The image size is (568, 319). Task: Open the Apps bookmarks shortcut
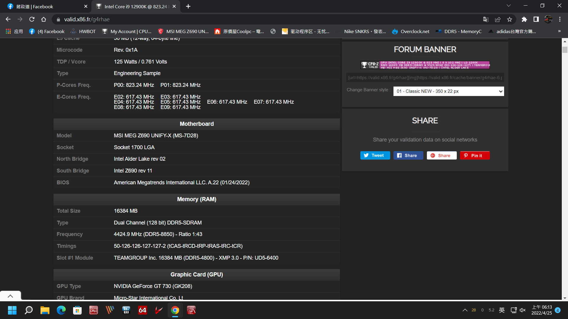pos(14,31)
